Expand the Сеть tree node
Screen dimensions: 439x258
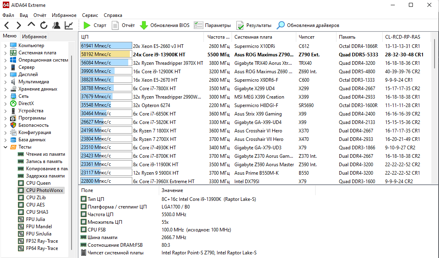(5, 96)
